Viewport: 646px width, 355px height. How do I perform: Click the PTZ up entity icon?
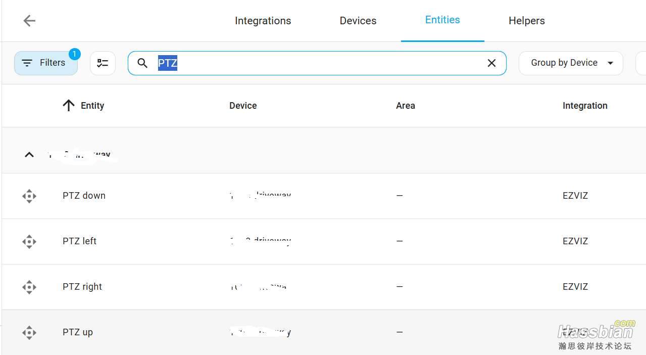(x=29, y=333)
